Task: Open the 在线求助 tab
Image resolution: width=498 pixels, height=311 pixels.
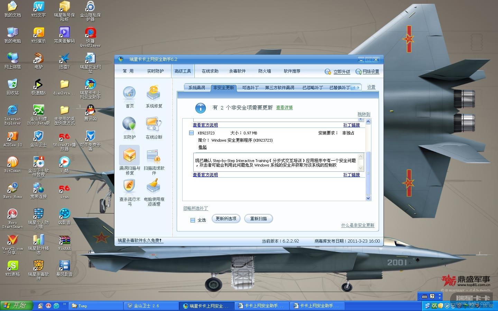Action: pos(210,71)
